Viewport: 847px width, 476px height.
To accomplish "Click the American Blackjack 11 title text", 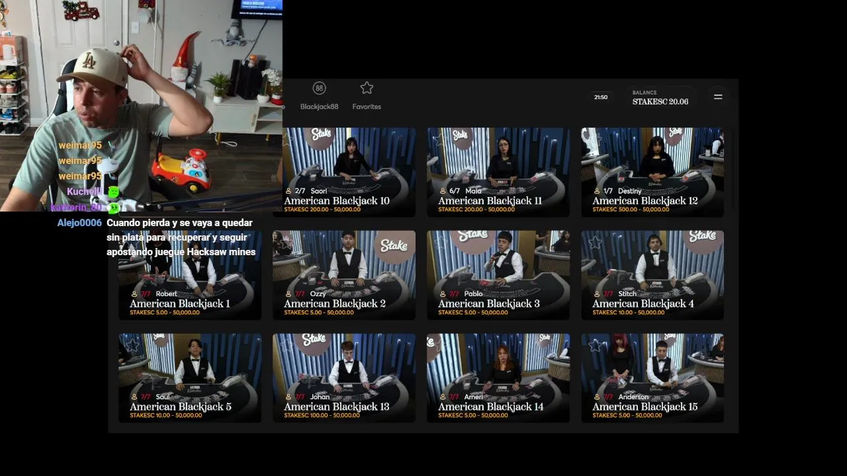I will 490,200.
